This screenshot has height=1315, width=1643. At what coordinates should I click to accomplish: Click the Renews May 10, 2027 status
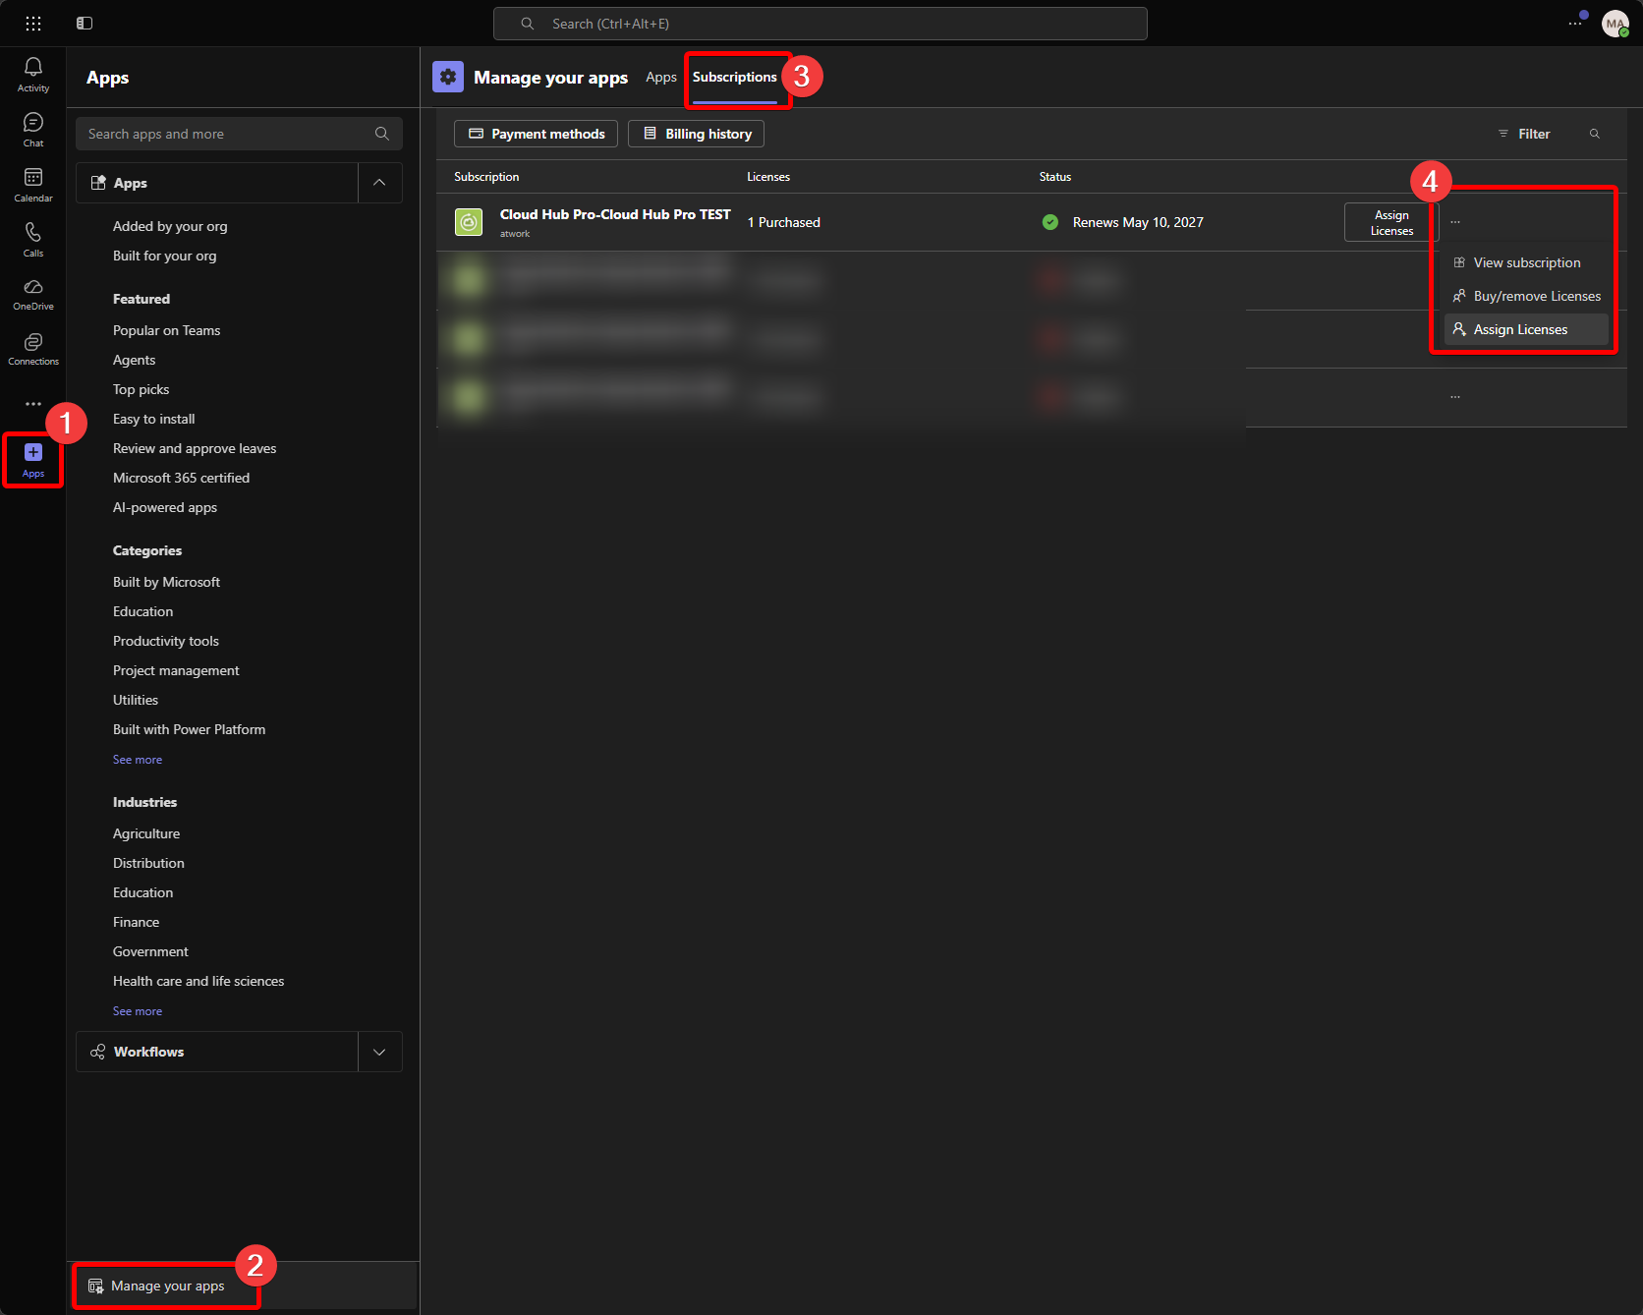click(x=1138, y=222)
